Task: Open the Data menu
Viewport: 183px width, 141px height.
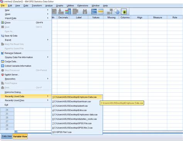Action: click(26, 5)
